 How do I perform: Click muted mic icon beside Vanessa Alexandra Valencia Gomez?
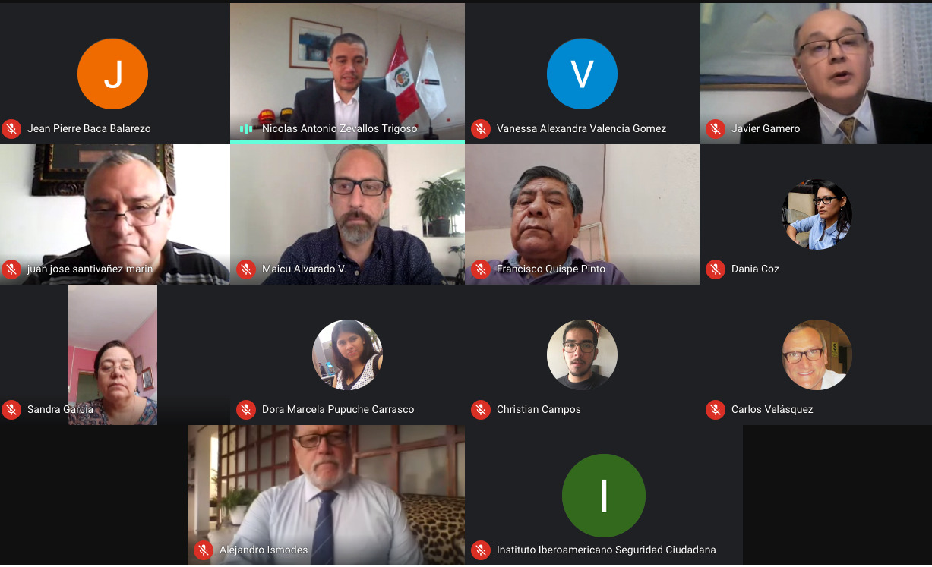click(480, 128)
